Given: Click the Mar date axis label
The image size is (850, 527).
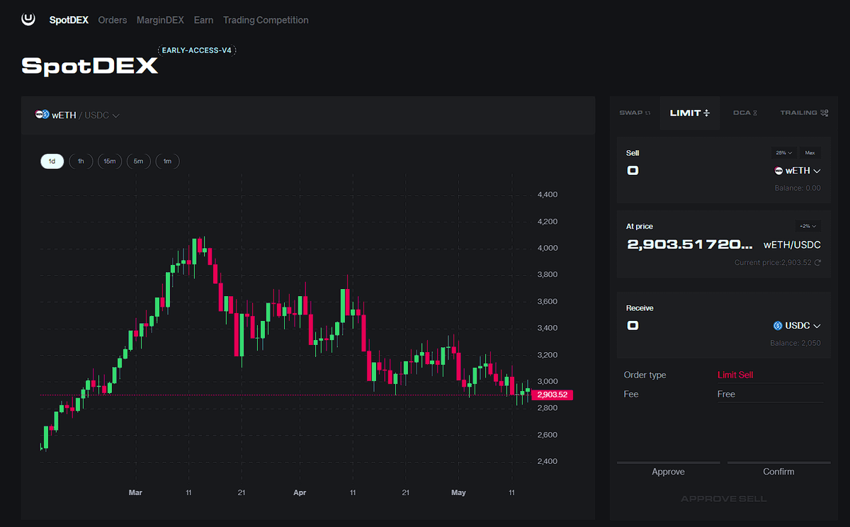Looking at the screenshot, I should pos(135,492).
